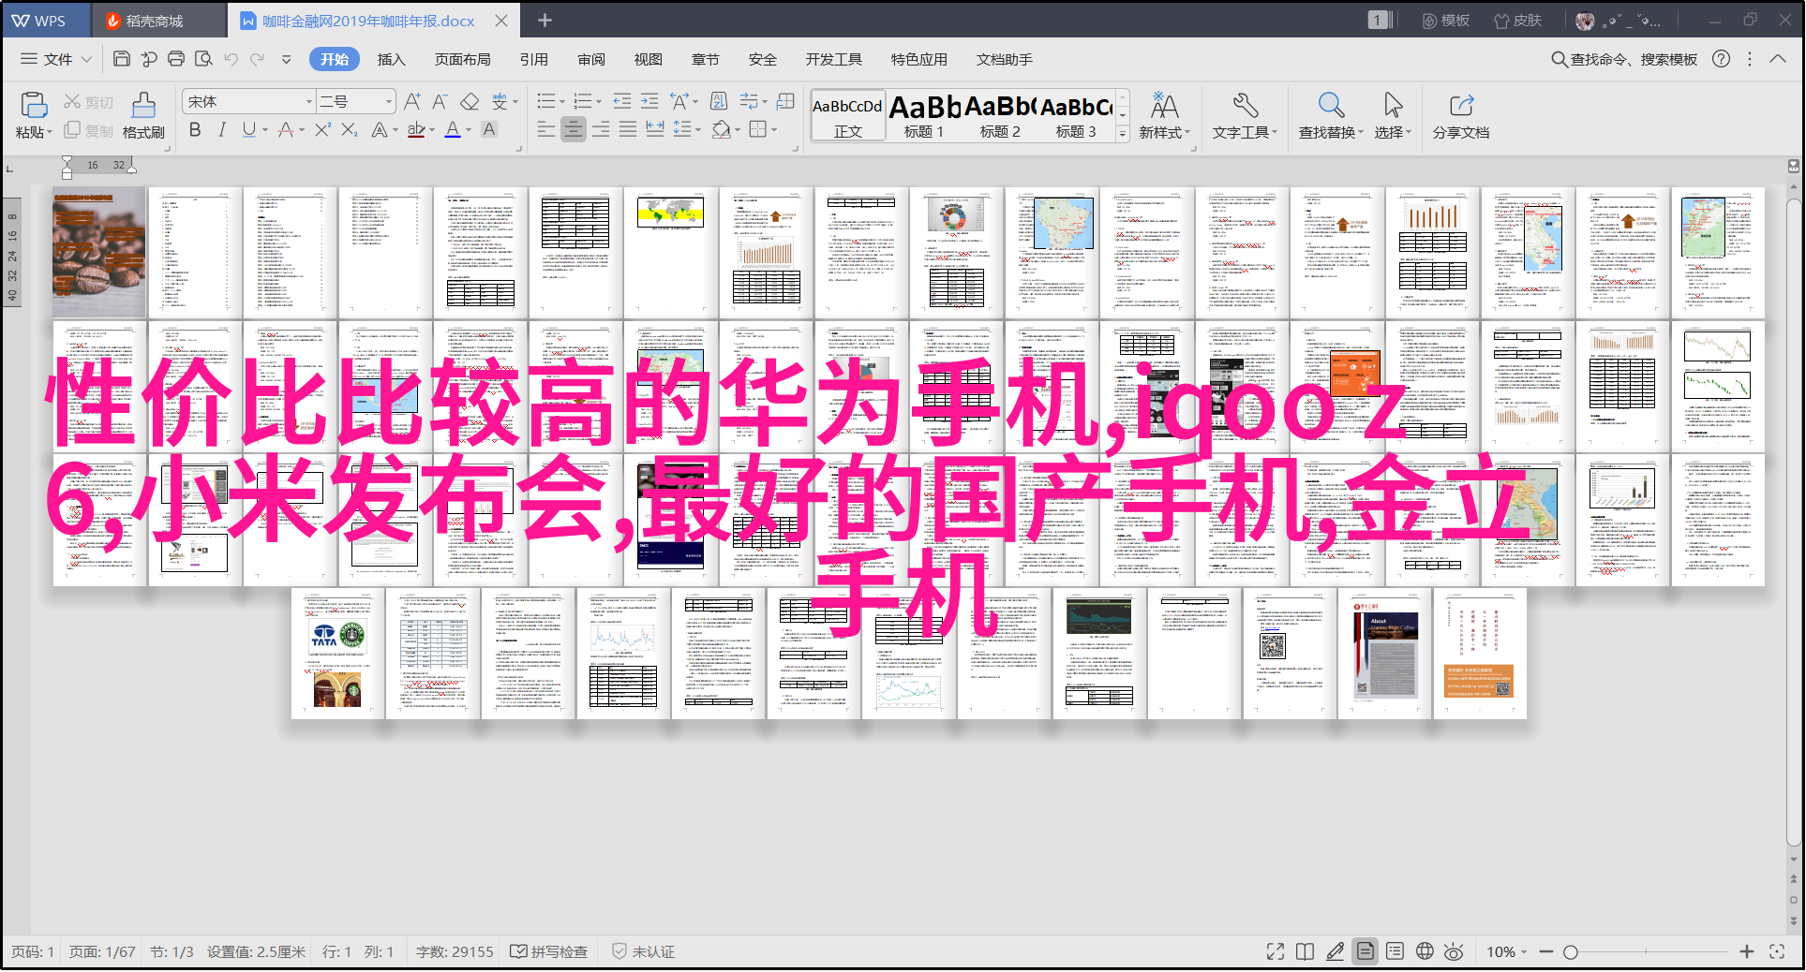
Task: Open the font name dropdown (宋体)
Action: coord(308,101)
